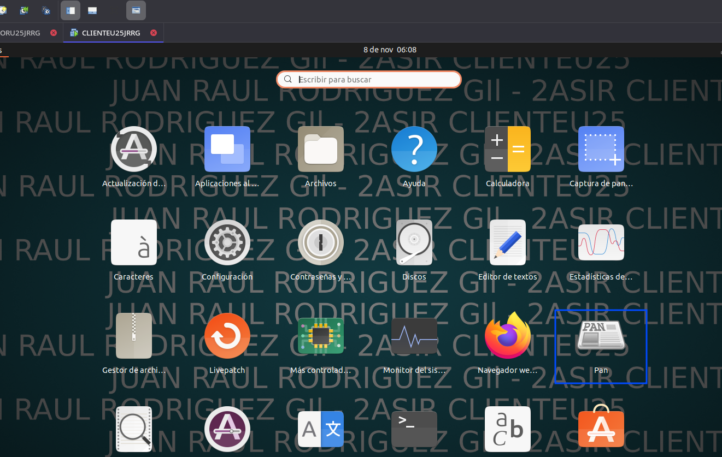Open the Caracteres app

[x=134, y=242]
